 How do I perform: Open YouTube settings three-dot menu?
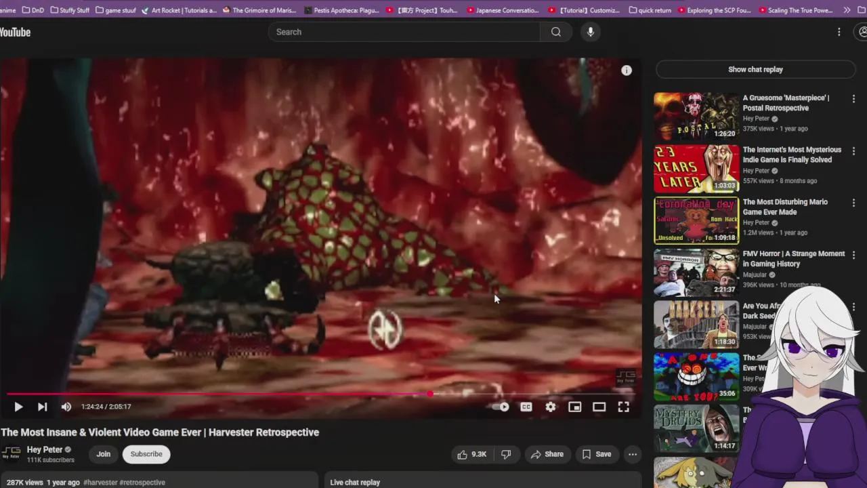click(x=839, y=32)
